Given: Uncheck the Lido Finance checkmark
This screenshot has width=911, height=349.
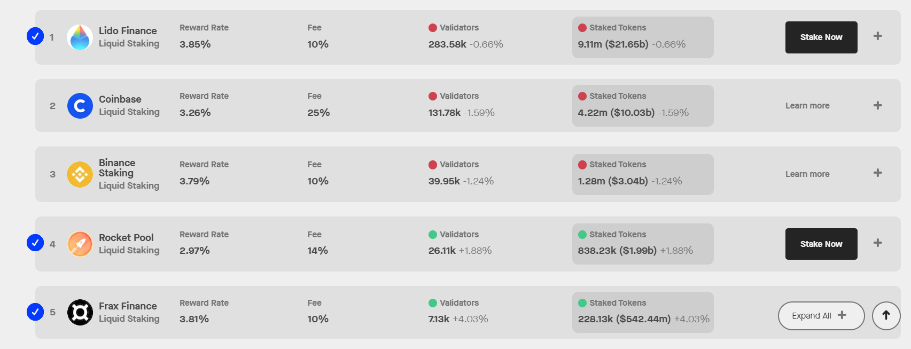Looking at the screenshot, I should pos(35,36).
